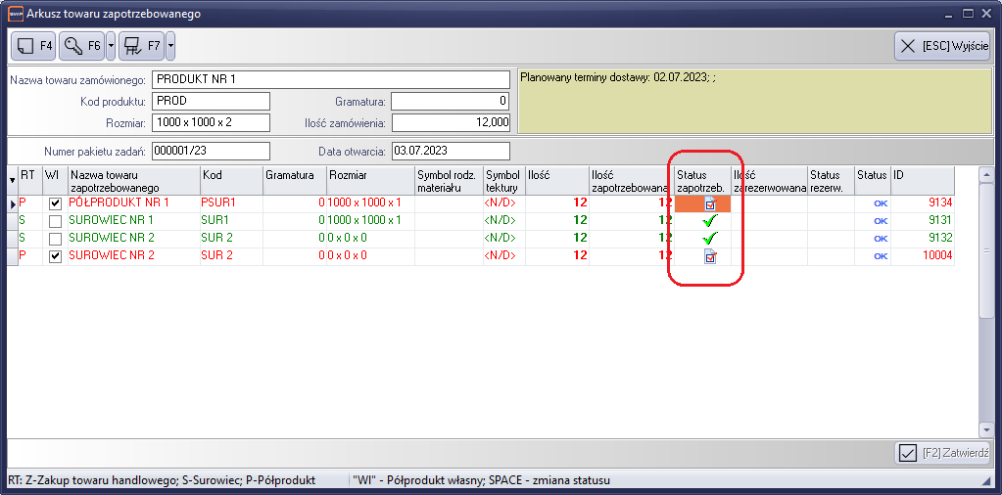The width and height of the screenshot is (1002, 495).
Task: Click the F4 document toolbar button
Action: 33,45
